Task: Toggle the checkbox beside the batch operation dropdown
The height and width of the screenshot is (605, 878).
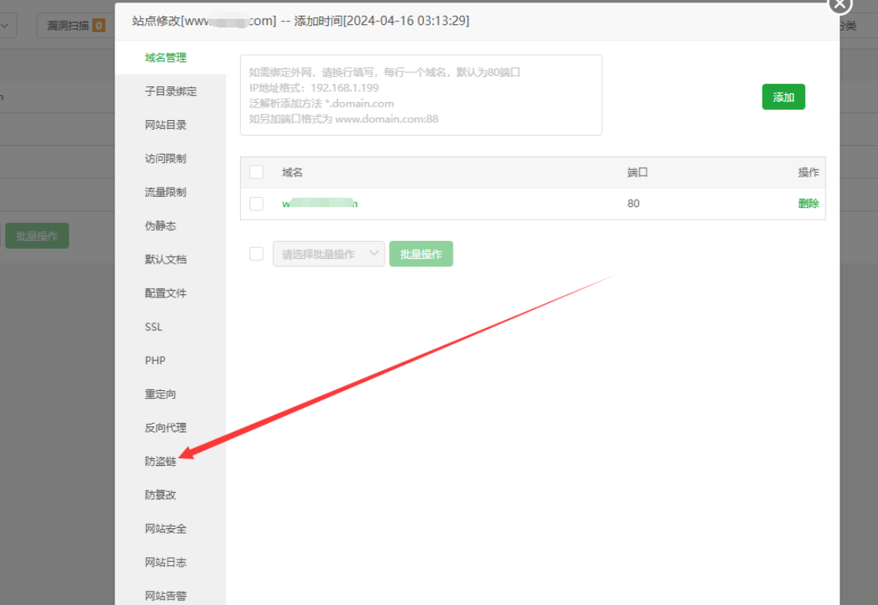Action: pyautogui.click(x=257, y=253)
